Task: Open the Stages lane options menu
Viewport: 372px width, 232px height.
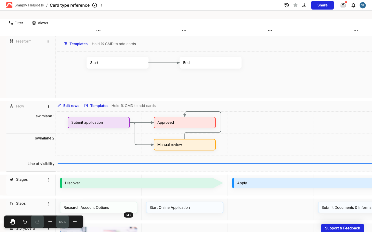Action: click(x=48, y=180)
